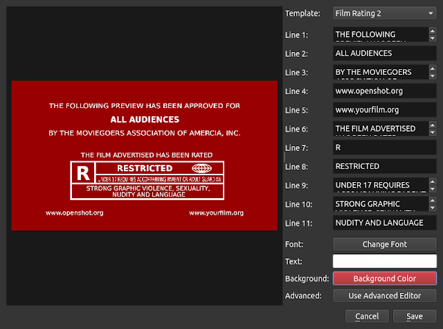Screen dimensions: 443x329
Task: Open the Change Font dialog
Action: (385, 244)
